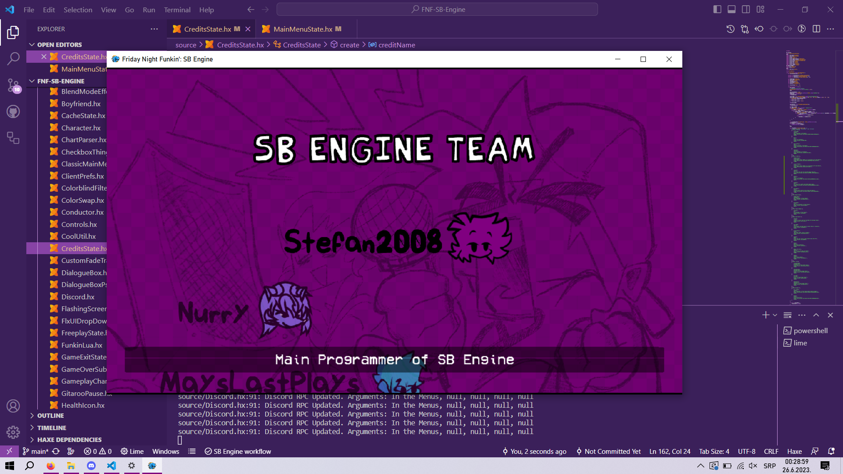
Task: Toggle Maximize Panel Size chevron
Action: click(x=816, y=315)
